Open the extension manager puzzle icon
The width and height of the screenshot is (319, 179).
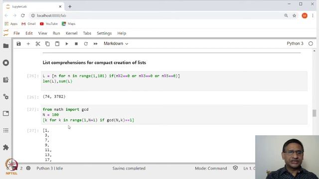(6, 147)
